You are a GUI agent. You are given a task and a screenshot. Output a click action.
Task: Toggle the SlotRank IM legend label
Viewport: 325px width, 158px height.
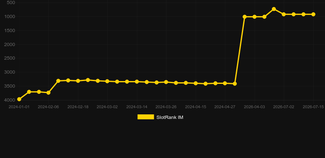pos(170,117)
